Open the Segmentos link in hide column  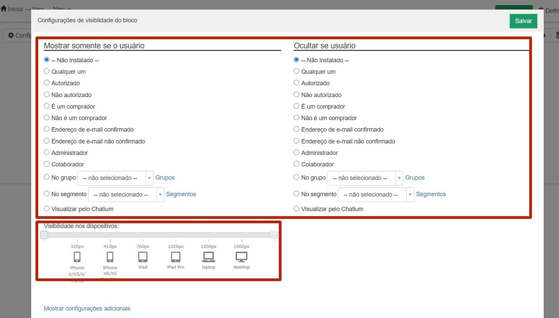tap(430, 194)
